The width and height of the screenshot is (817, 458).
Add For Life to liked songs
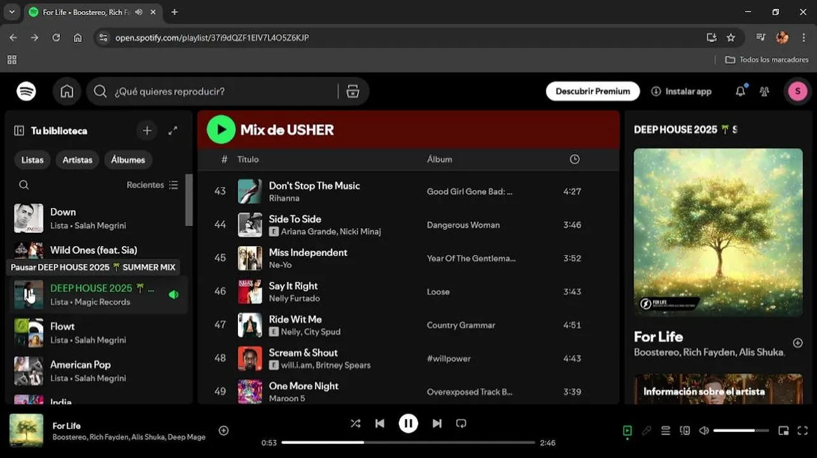(x=223, y=431)
